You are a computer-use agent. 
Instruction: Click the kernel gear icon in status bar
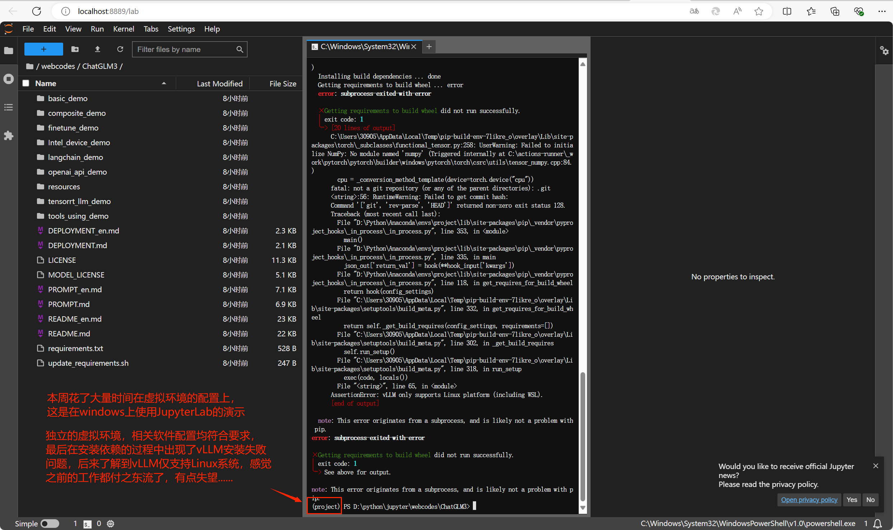[111, 524]
